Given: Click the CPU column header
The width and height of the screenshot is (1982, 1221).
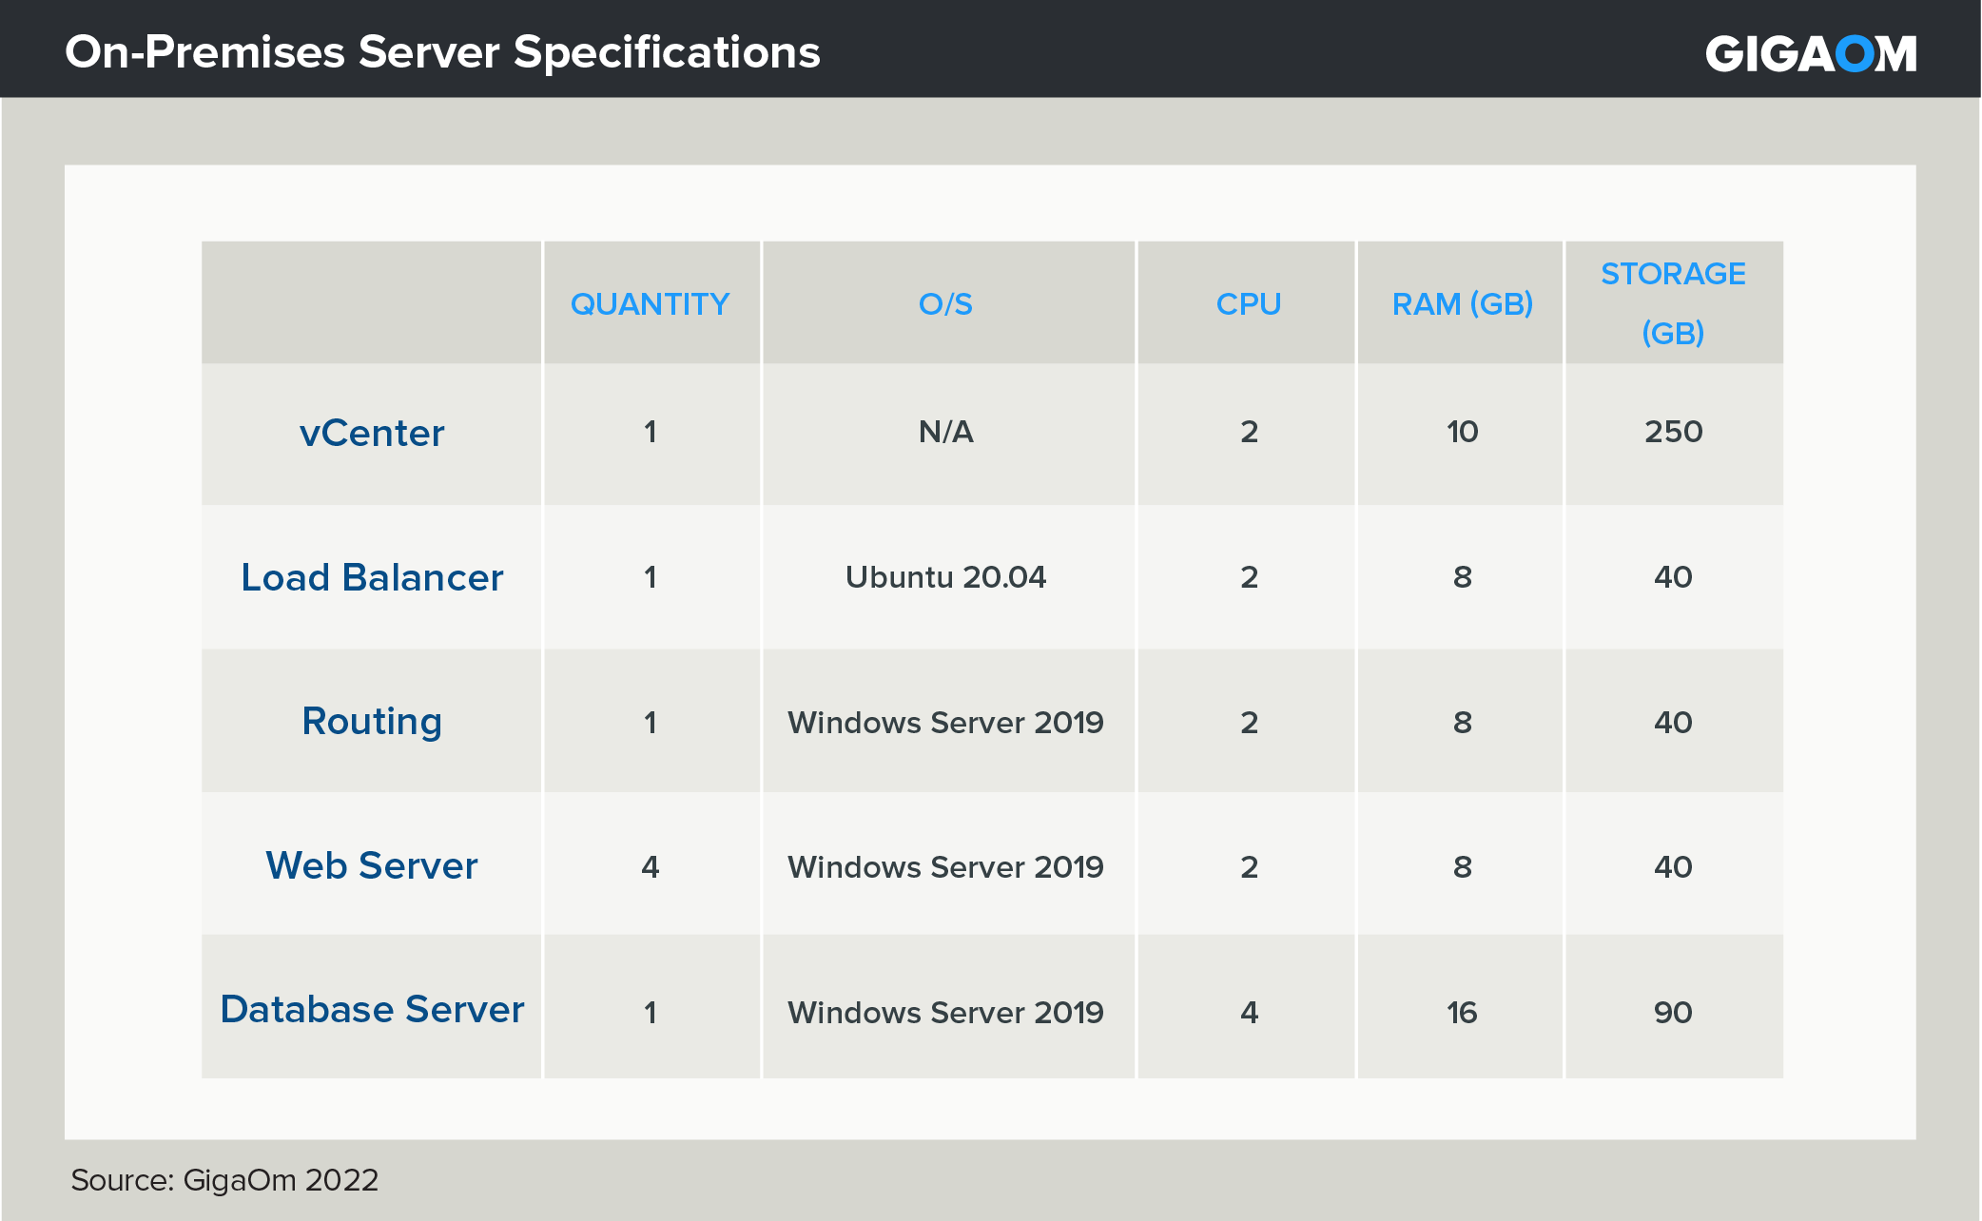Looking at the screenshot, I should (x=1248, y=304).
